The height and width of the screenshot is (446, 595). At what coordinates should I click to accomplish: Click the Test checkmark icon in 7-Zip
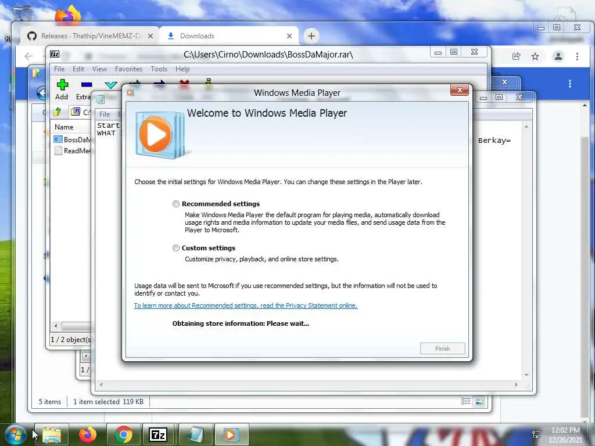[111, 85]
